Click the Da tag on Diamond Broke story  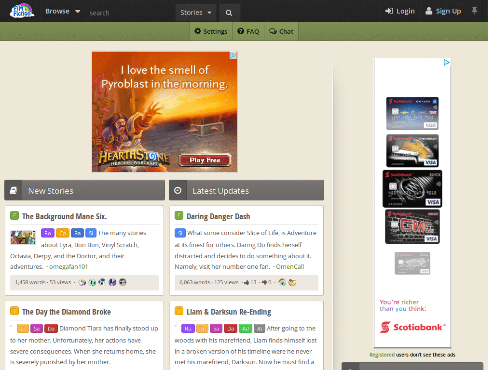pos(51,329)
